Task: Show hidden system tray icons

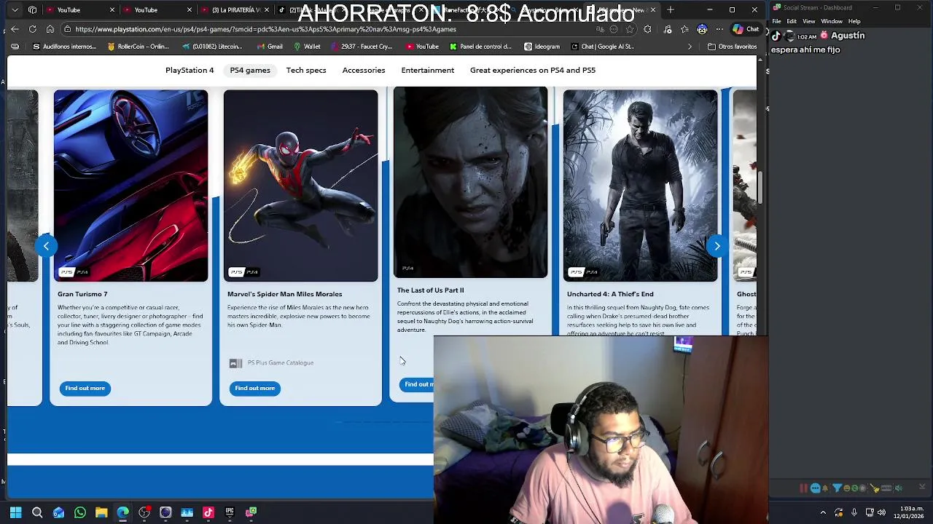Action: point(823,512)
